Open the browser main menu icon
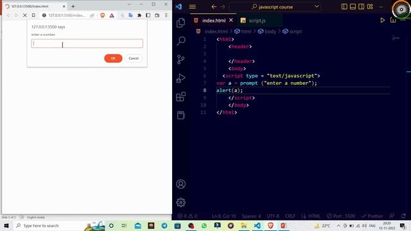Viewport: 411px width, 231px height. tap(166, 15)
